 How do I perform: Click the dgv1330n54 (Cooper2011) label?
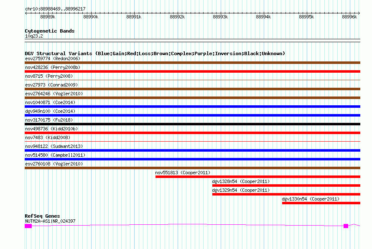tap(311, 199)
